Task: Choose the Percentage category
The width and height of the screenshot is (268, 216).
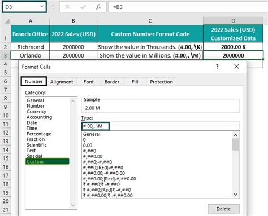Action: click(39, 134)
